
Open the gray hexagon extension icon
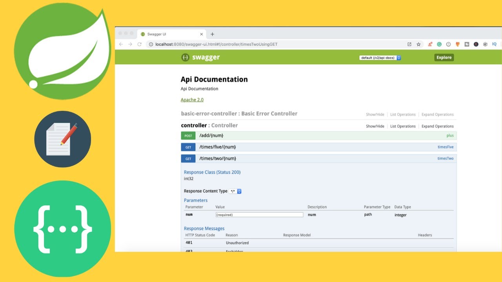[485, 44]
